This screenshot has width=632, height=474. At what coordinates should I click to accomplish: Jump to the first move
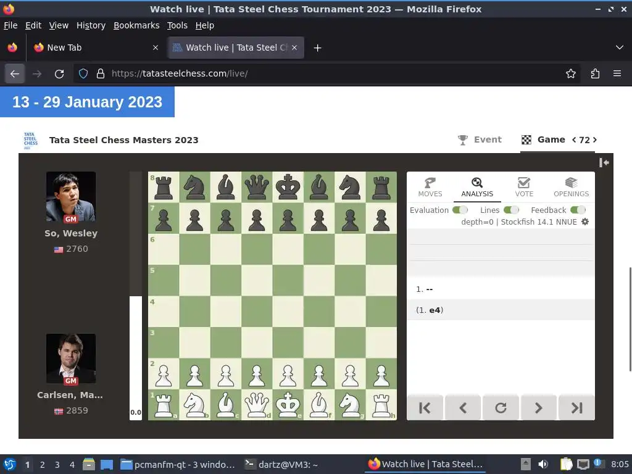coord(425,408)
